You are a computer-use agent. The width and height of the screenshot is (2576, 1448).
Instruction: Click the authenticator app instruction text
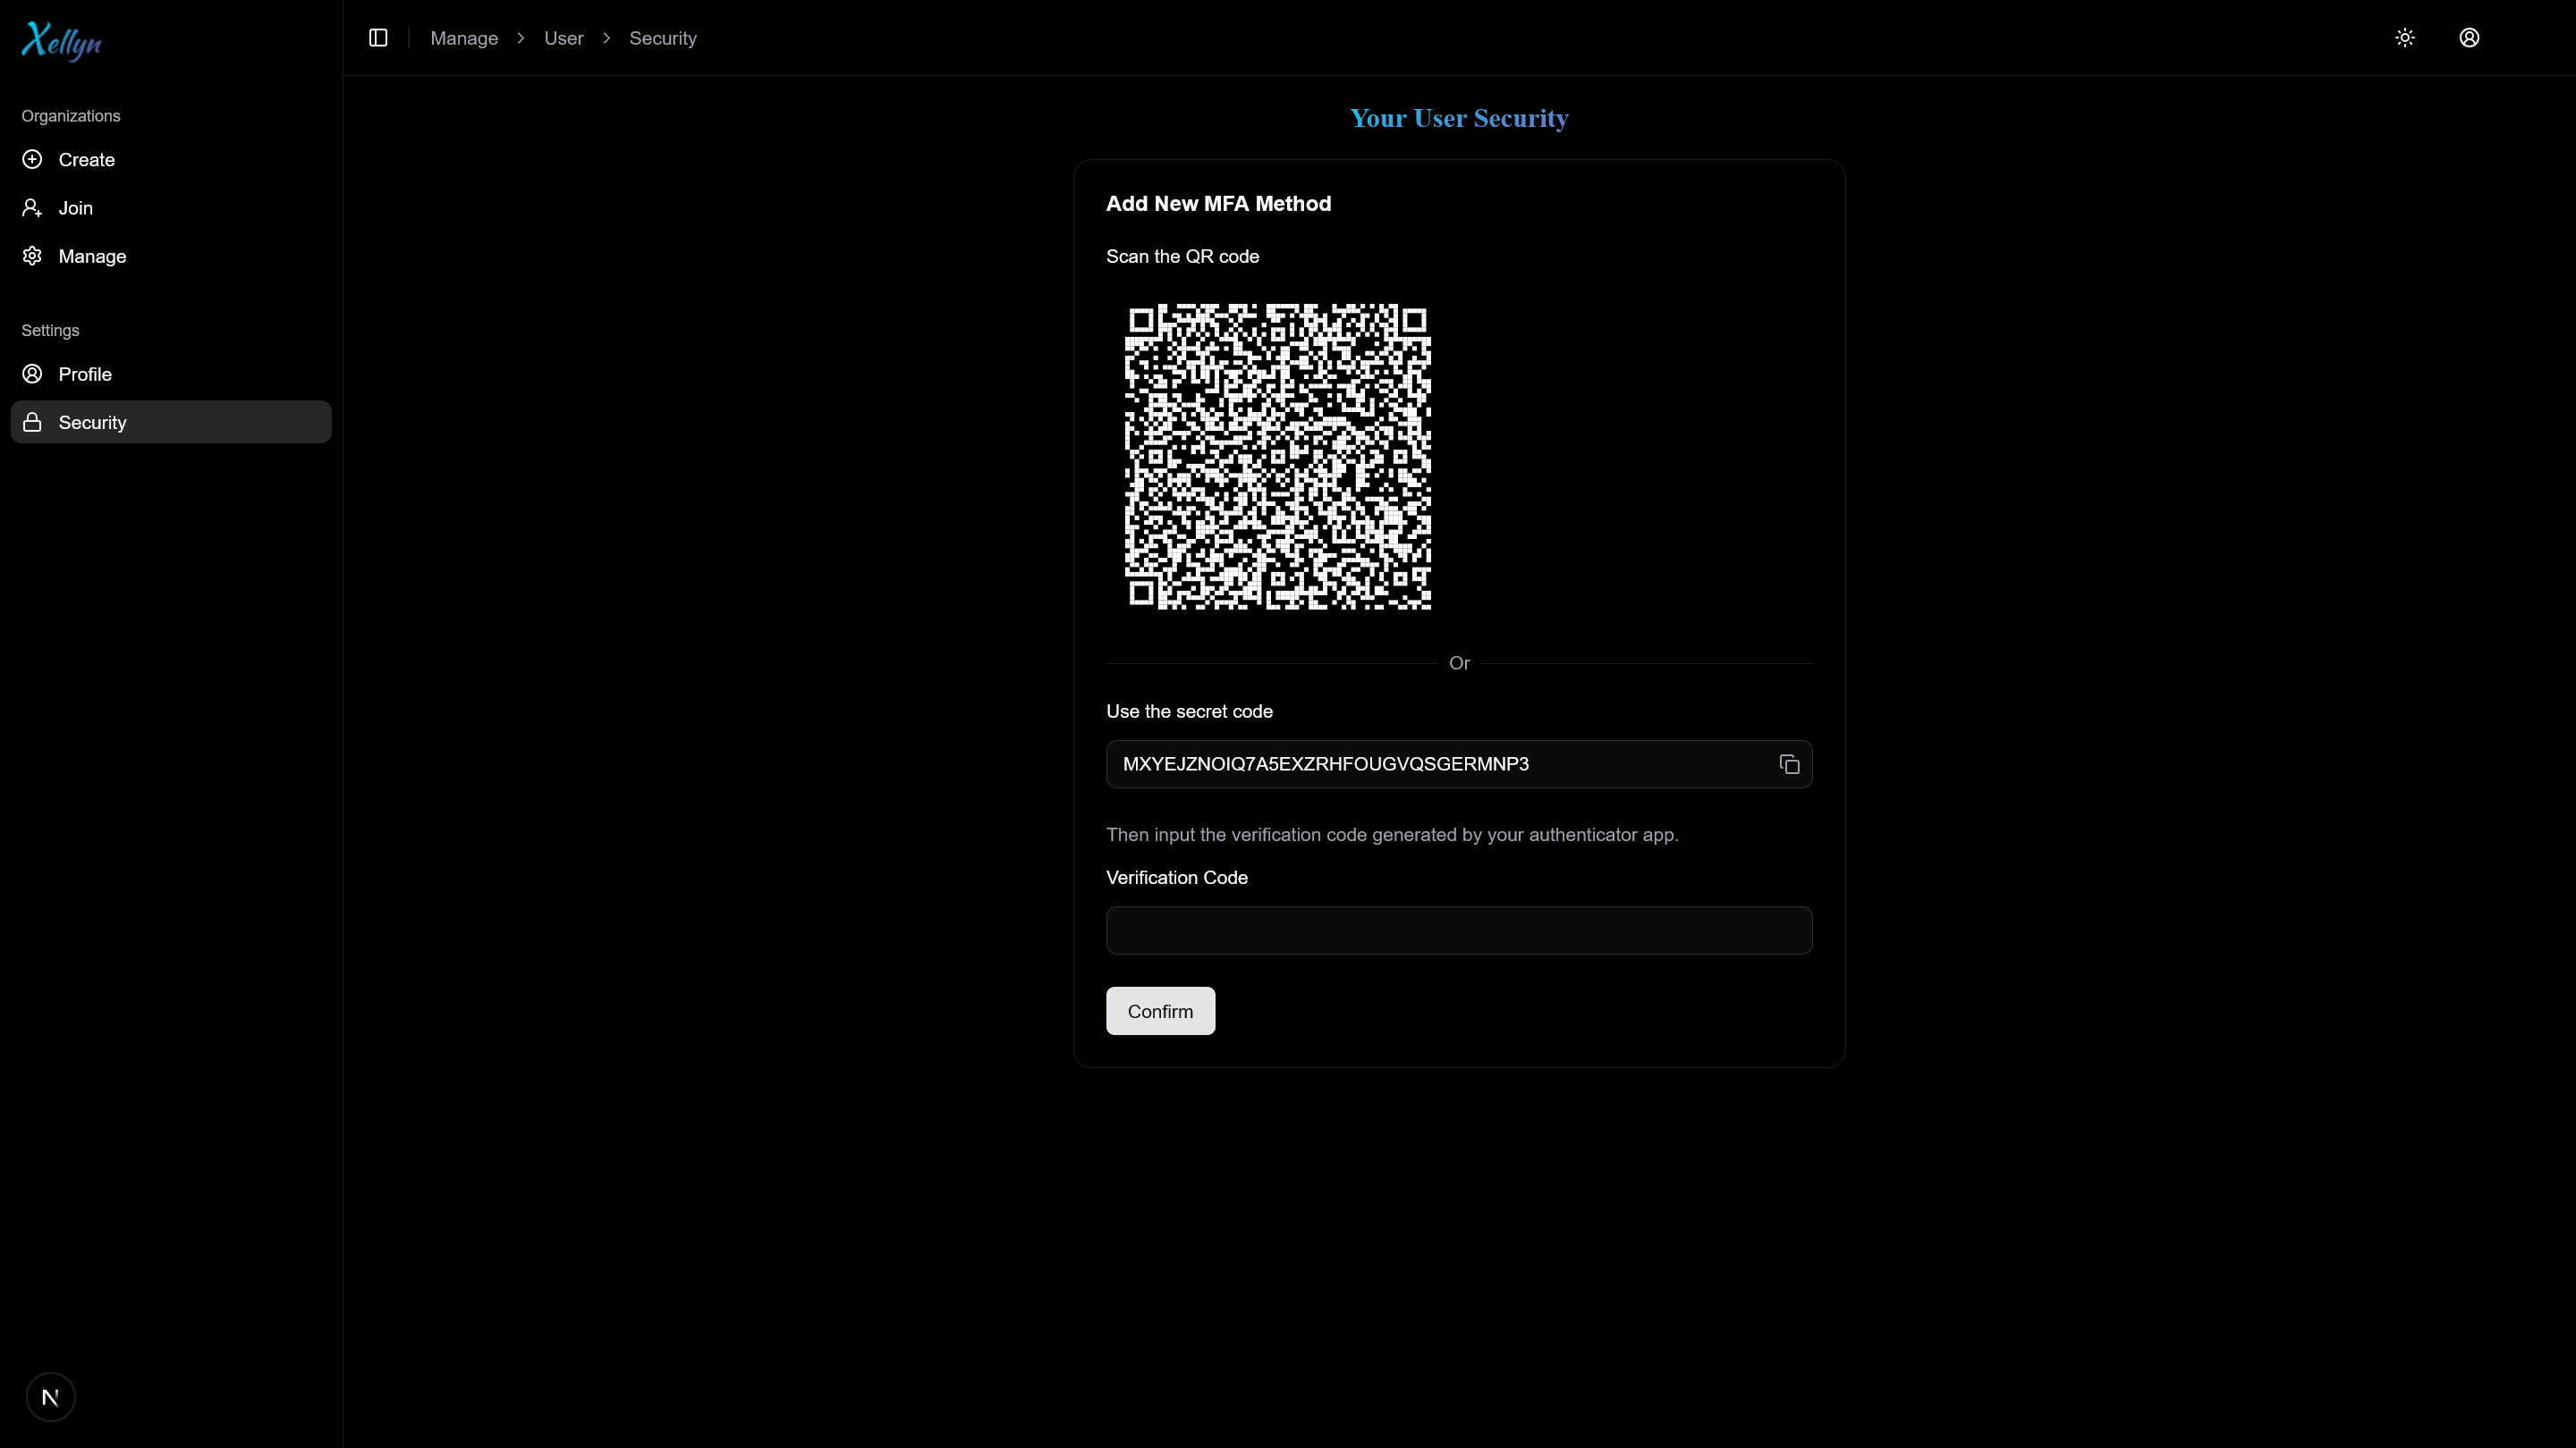coord(1392,835)
